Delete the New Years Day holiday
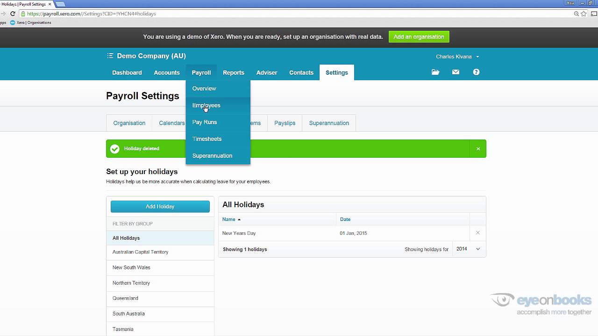 tap(477, 233)
